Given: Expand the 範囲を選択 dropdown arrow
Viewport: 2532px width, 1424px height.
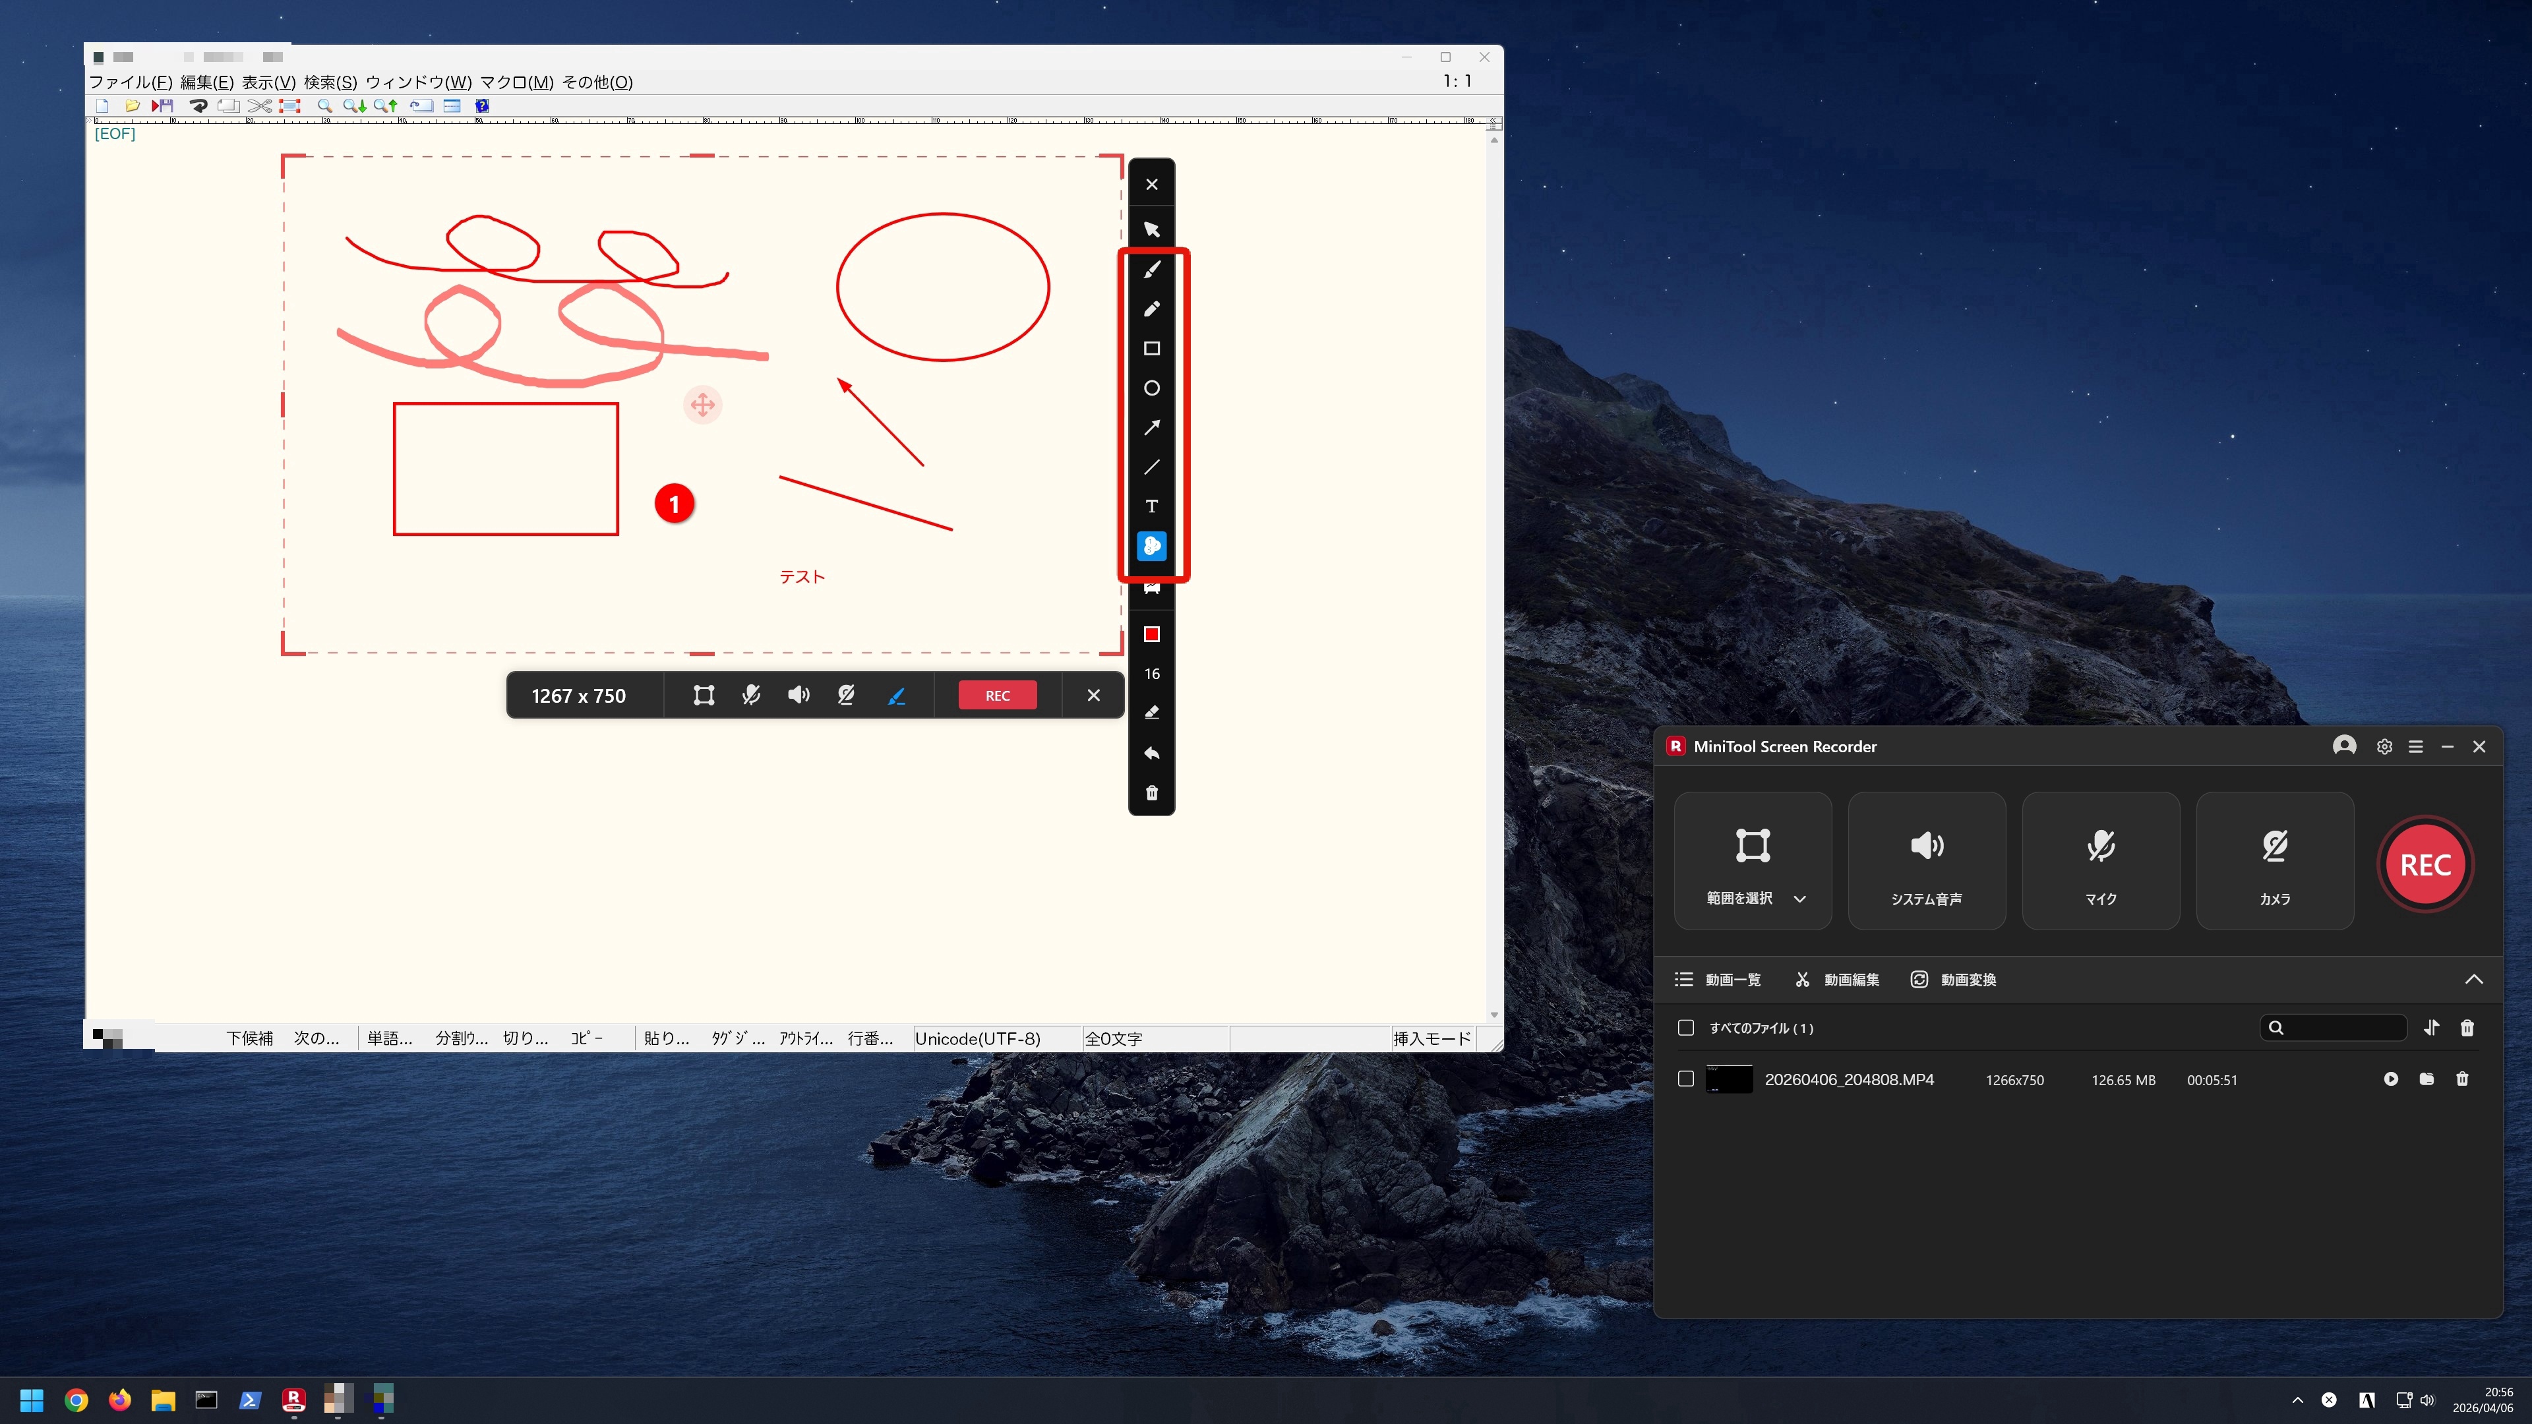Looking at the screenshot, I should point(1799,898).
